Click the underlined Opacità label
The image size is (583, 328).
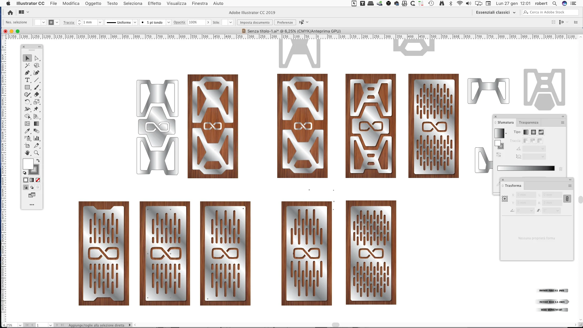(179, 22)
